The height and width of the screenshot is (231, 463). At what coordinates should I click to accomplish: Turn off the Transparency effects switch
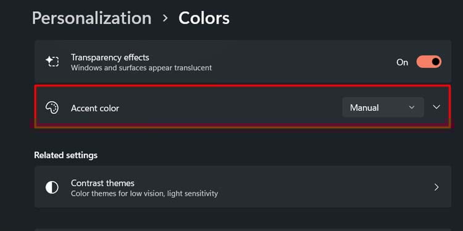(x=429, y=62)
